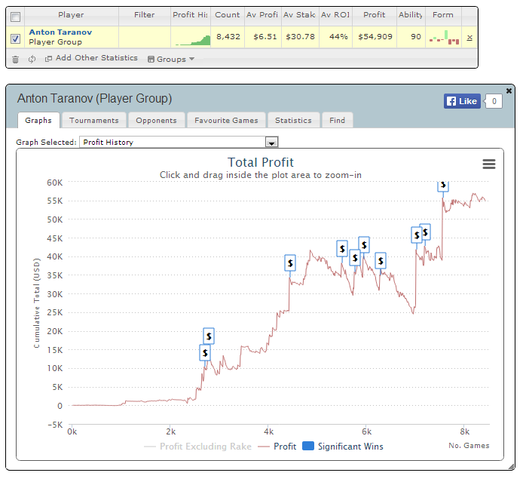Click the Form bar chart thumbnail
This screenshot has height=482, width=526.
[444, 37]
